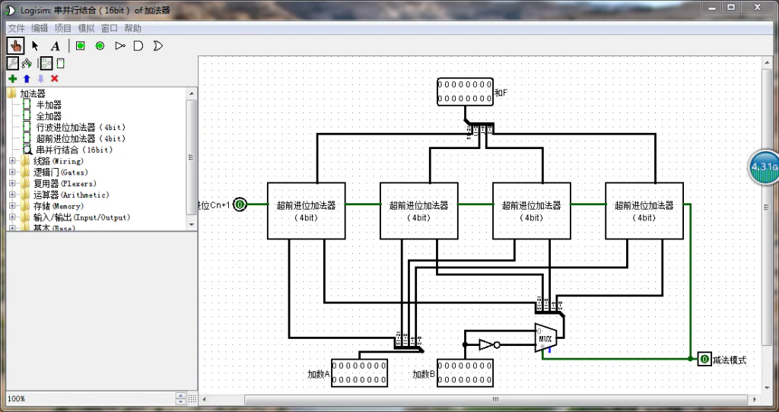This screenshot has width=779, height=412.
Task: Toggle the Cn+1 carry input pin
Action: [240, 204]
